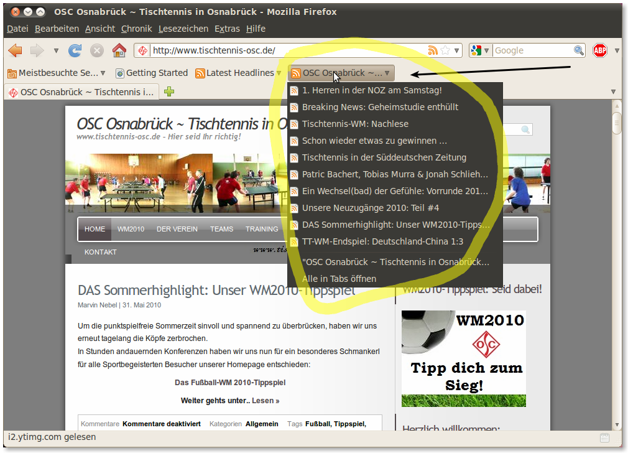Click the status bar icon at bottom right
628x453 pixels.
(x=605, y=437)
